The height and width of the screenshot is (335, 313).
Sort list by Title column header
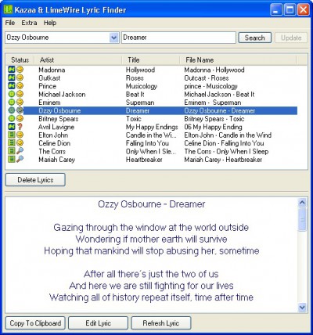click(151, 59)
